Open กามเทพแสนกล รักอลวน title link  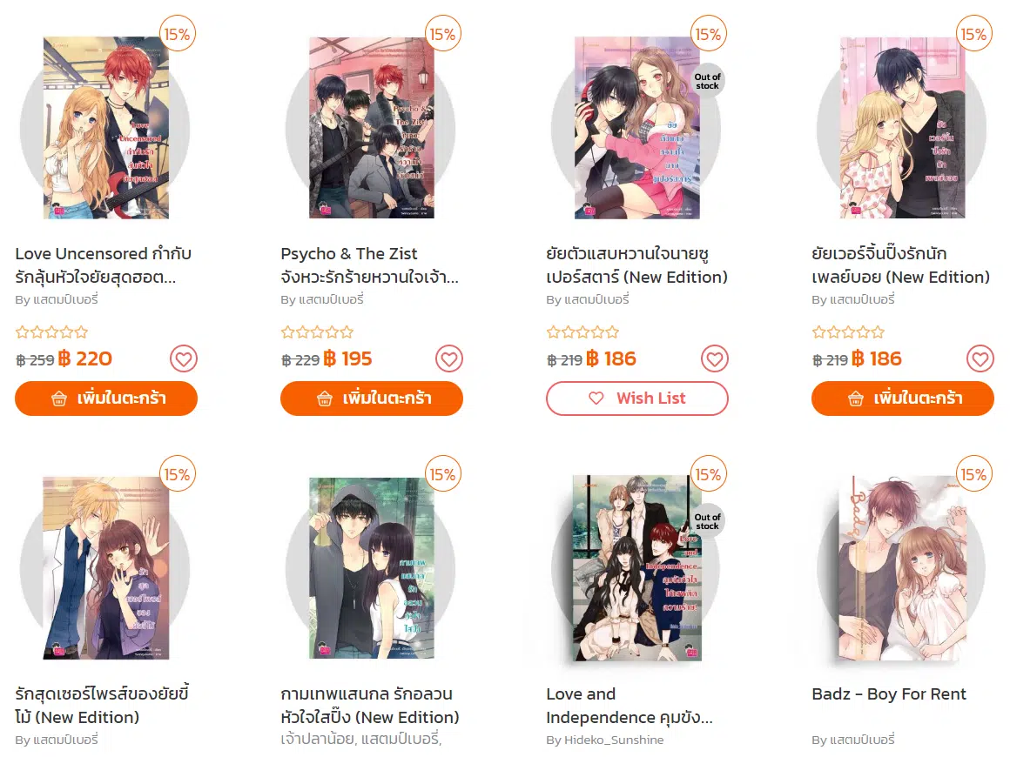point(370,706)
